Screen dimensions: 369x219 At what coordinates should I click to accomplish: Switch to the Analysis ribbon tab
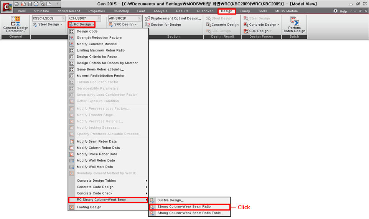point(160,11)
